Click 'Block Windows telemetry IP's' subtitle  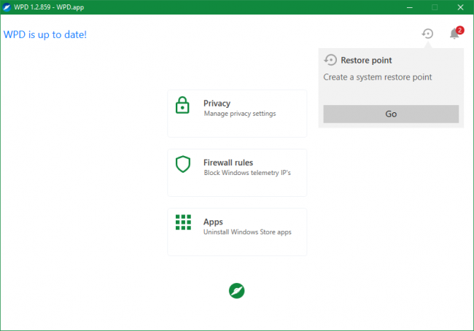(247, 173)
